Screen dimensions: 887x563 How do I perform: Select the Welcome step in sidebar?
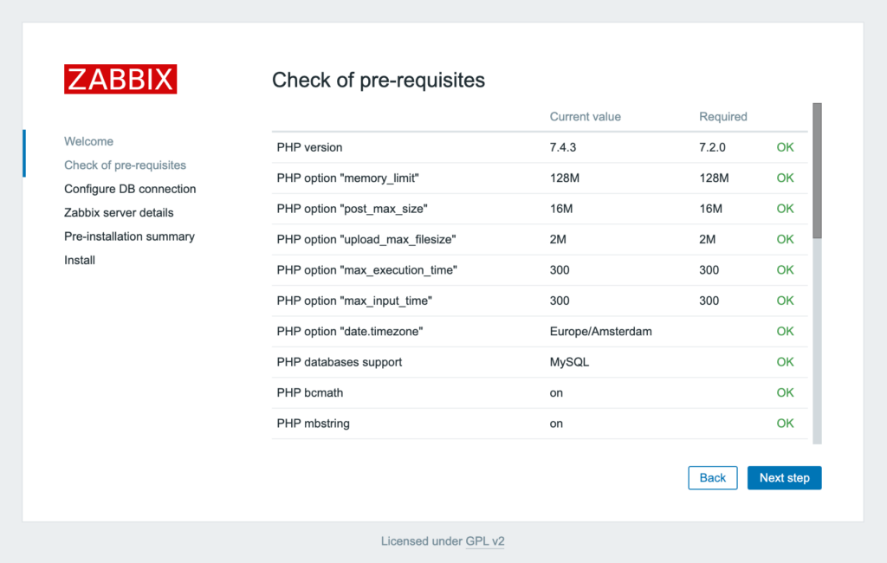tap(88, 141)
